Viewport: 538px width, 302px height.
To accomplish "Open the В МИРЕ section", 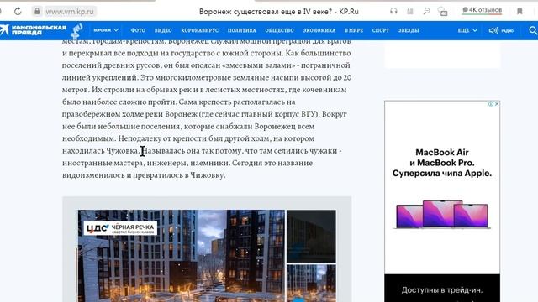I will click(x=354, y=30).
